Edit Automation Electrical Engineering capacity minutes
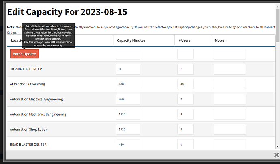This screenshot has width=280, height=164. (128, 99)
